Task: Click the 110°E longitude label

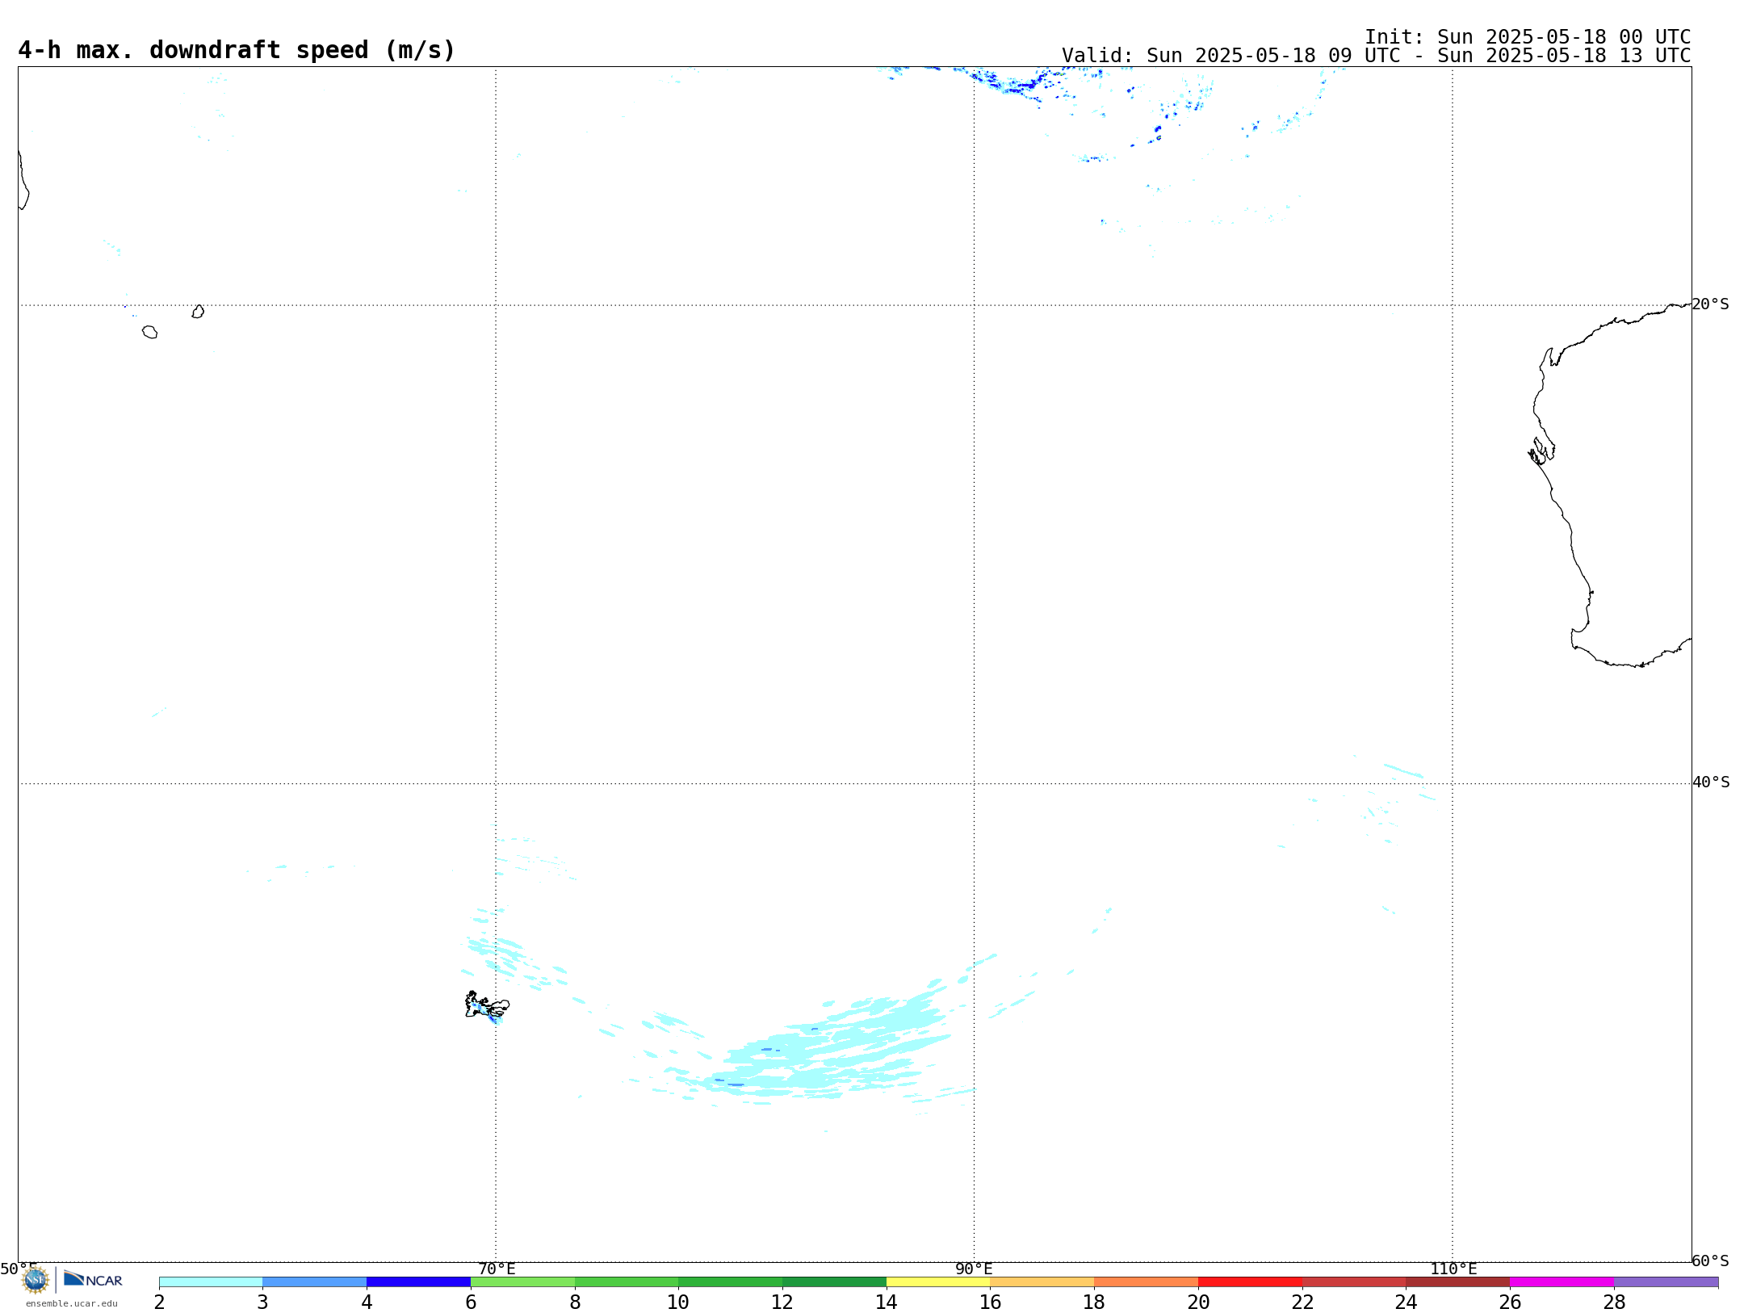Action: 1453,1269
